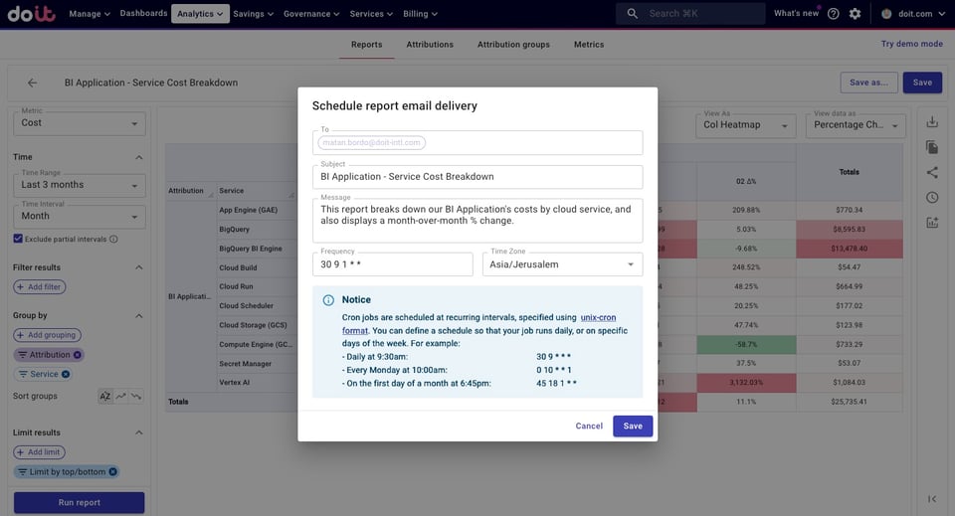Remove the Attribution grouping chip
The height and width of the screenshot is (516, 955).
pos(78,355)
